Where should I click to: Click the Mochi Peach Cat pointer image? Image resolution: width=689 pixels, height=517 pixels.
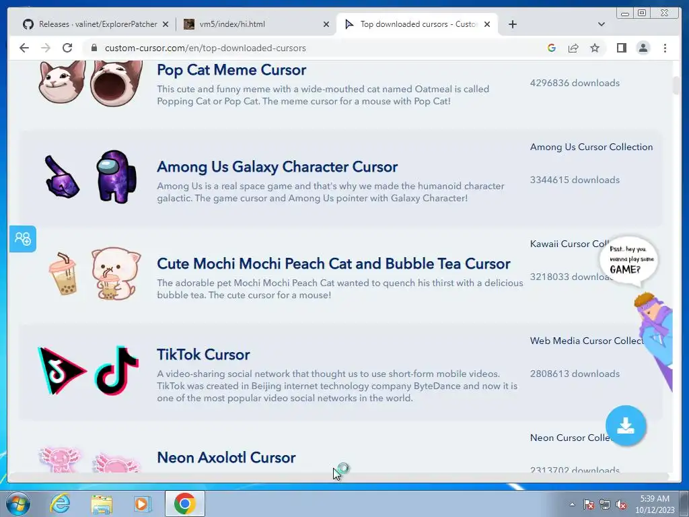click(116, 273)
